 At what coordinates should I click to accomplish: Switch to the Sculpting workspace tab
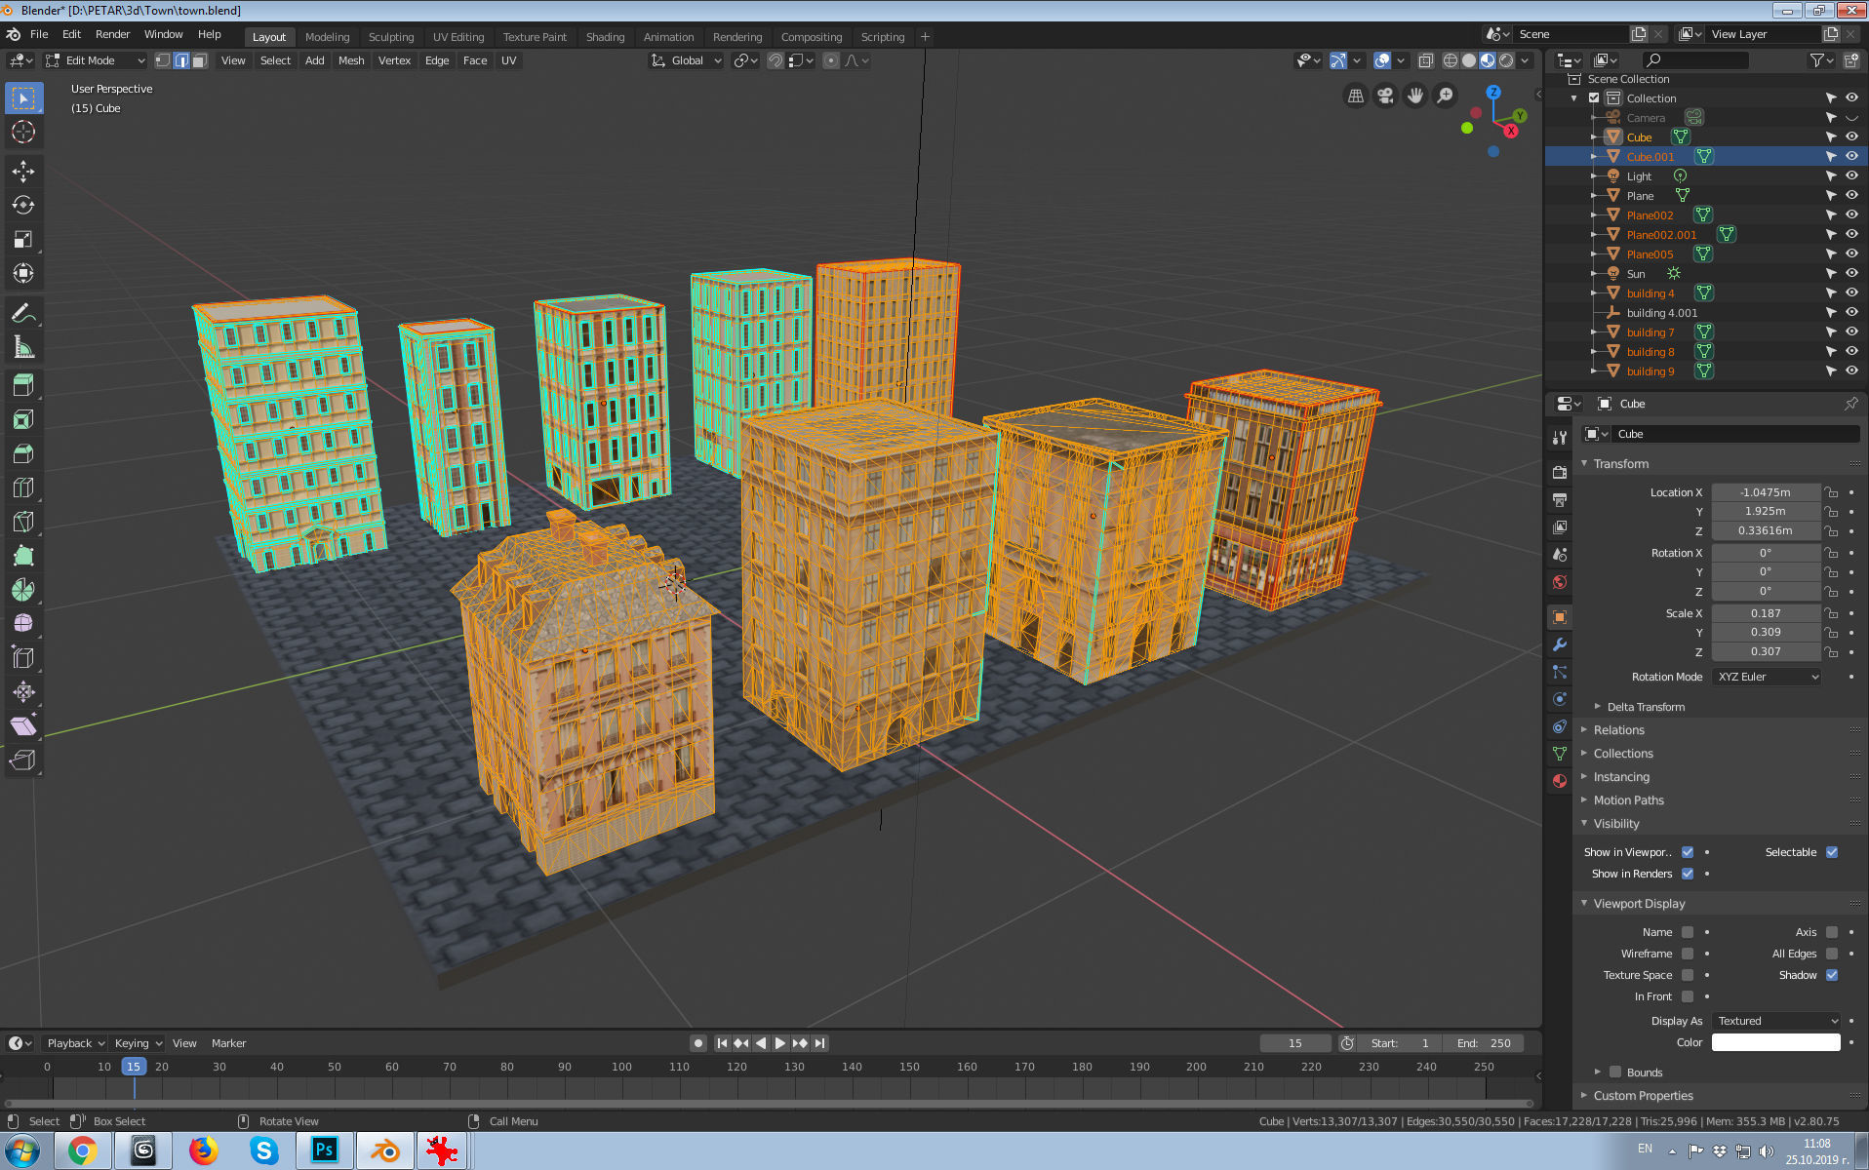391,37
